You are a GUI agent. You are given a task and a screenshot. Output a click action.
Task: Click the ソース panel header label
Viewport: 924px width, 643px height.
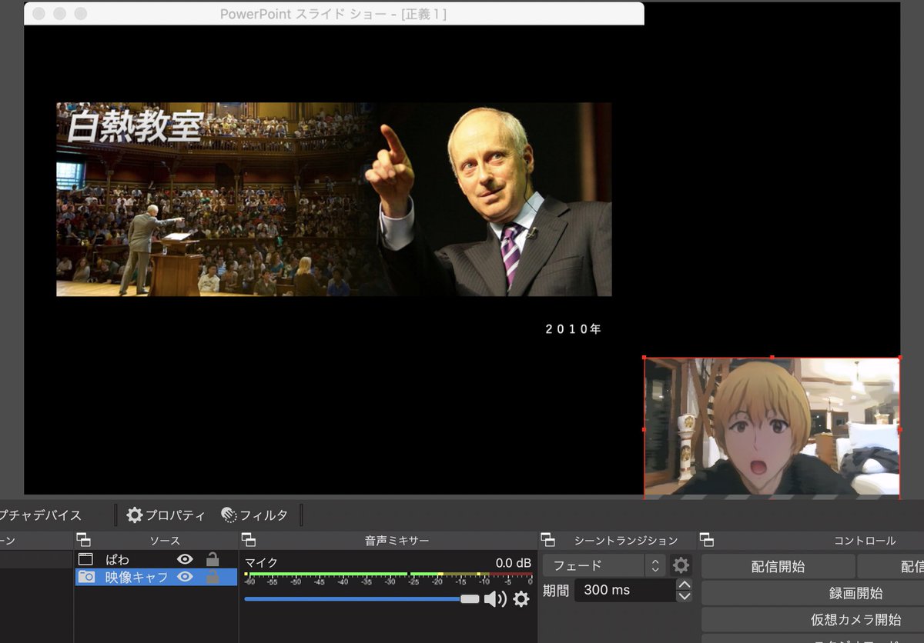pos(165,541)
